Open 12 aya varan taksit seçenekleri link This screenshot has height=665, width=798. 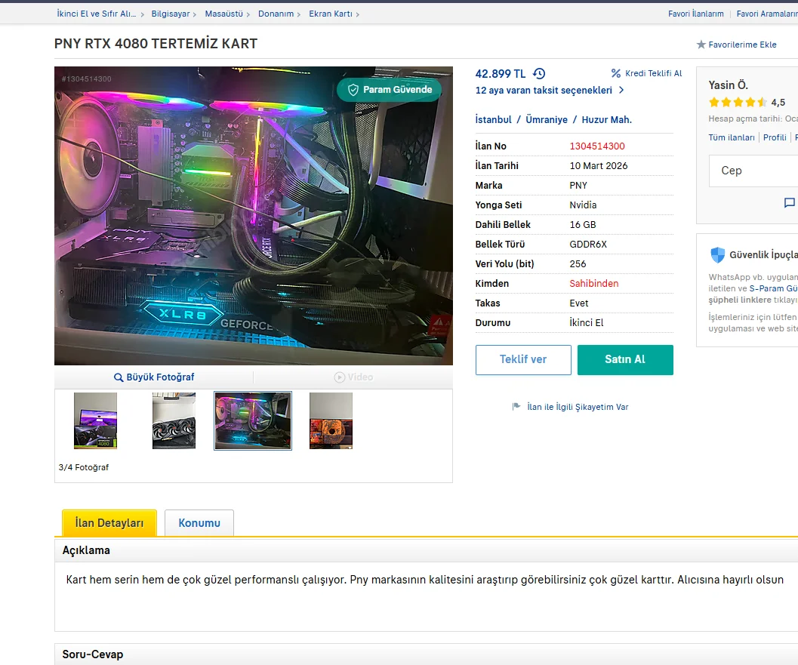point(544,90)
